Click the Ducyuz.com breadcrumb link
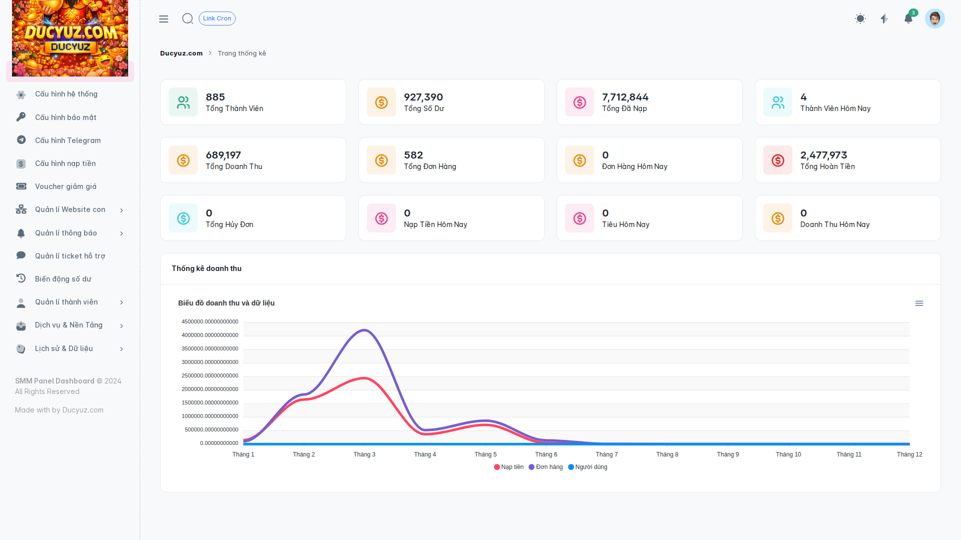 181,53
